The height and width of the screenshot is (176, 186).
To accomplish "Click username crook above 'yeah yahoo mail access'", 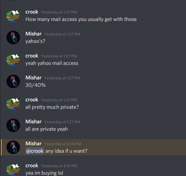I will [x=32, y=56].
